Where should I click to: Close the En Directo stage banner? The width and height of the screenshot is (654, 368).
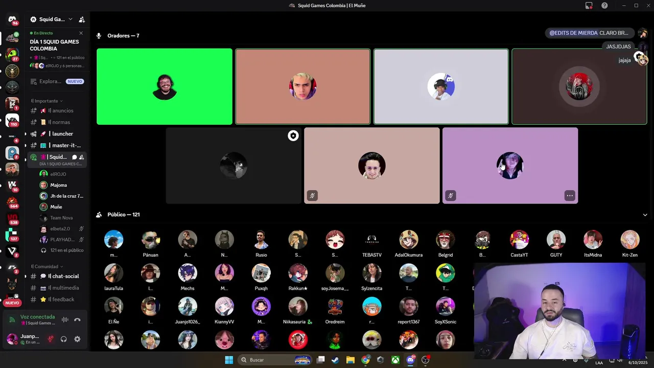point(81,33)
